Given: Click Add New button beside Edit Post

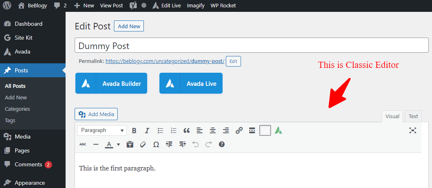Looking at the screenshot, I should pyautogui.click(x=129, y=27).
